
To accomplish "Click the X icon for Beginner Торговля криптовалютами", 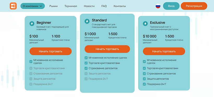I will tap(31, 68).
